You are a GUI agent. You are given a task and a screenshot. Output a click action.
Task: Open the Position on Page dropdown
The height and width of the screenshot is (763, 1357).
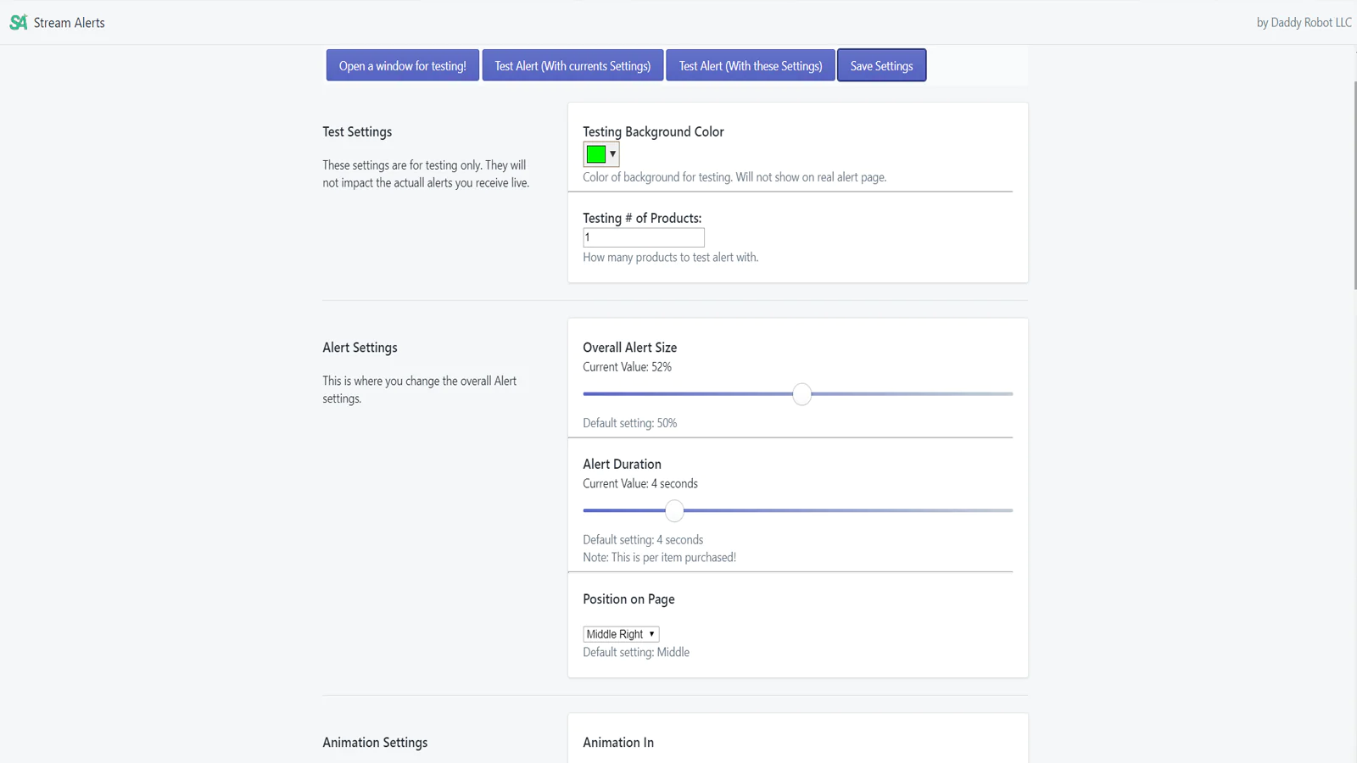point(621,634)
